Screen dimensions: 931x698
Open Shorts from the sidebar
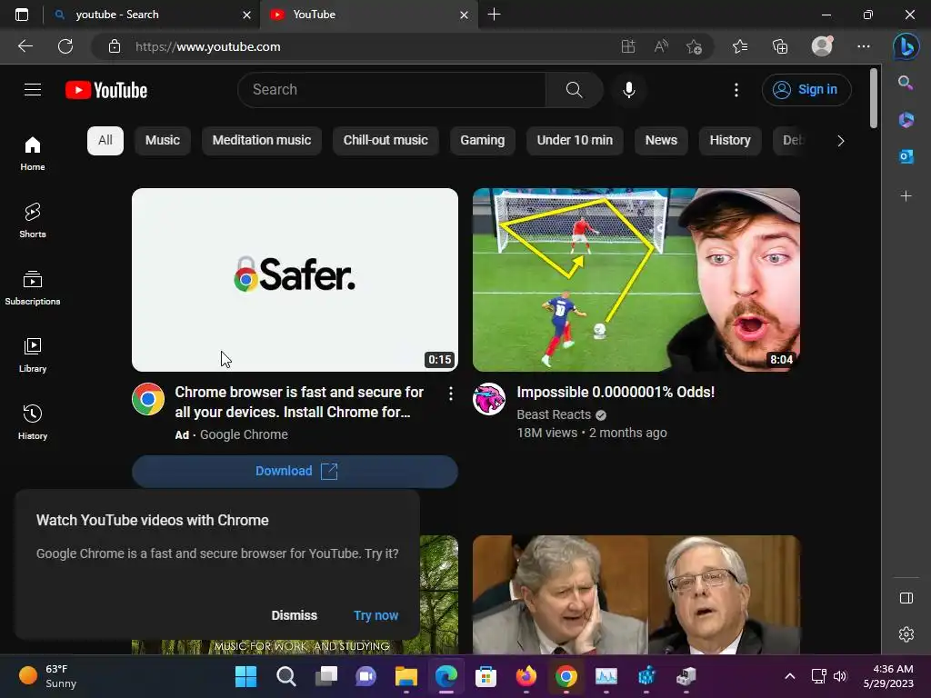point(33,220)
